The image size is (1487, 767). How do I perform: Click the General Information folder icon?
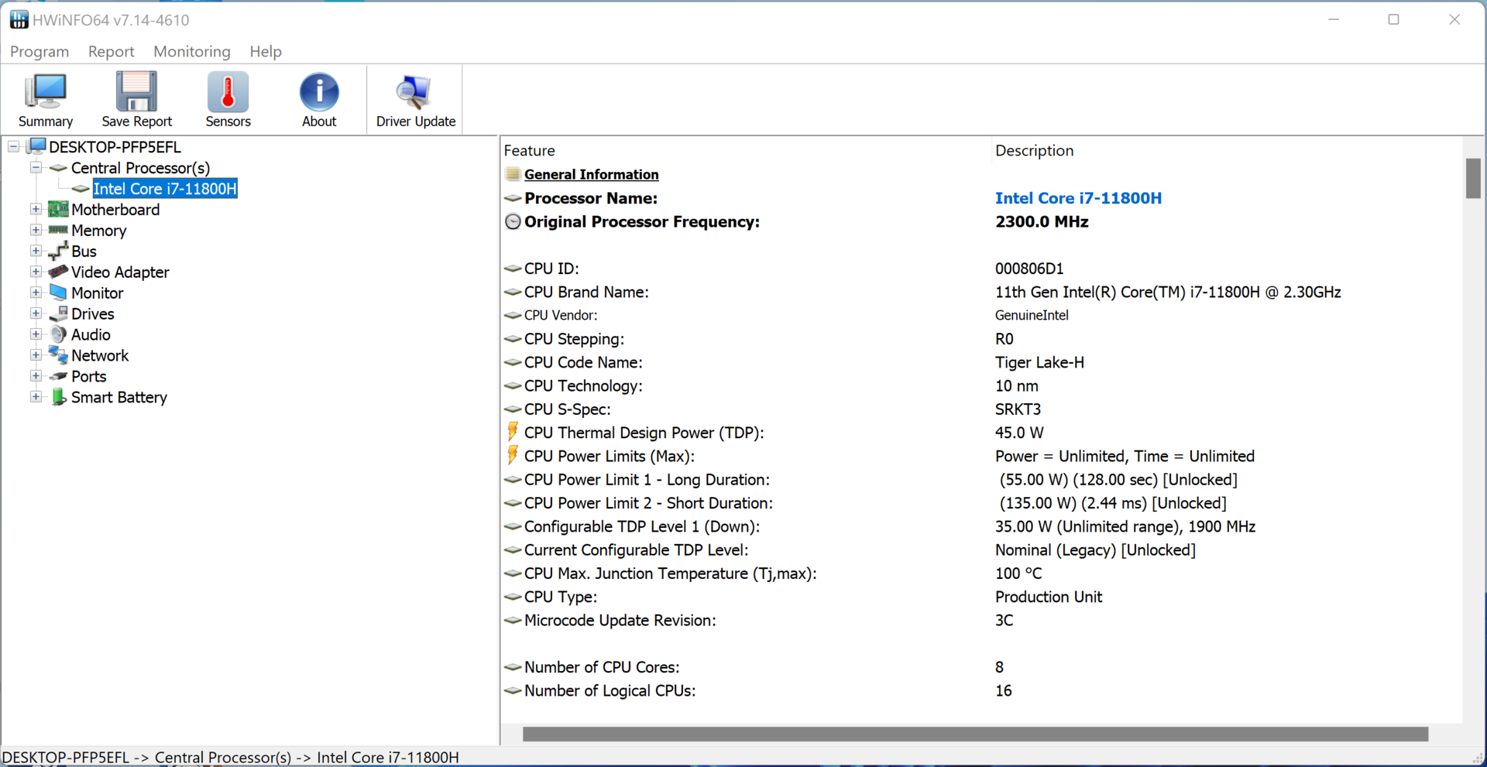512,174
